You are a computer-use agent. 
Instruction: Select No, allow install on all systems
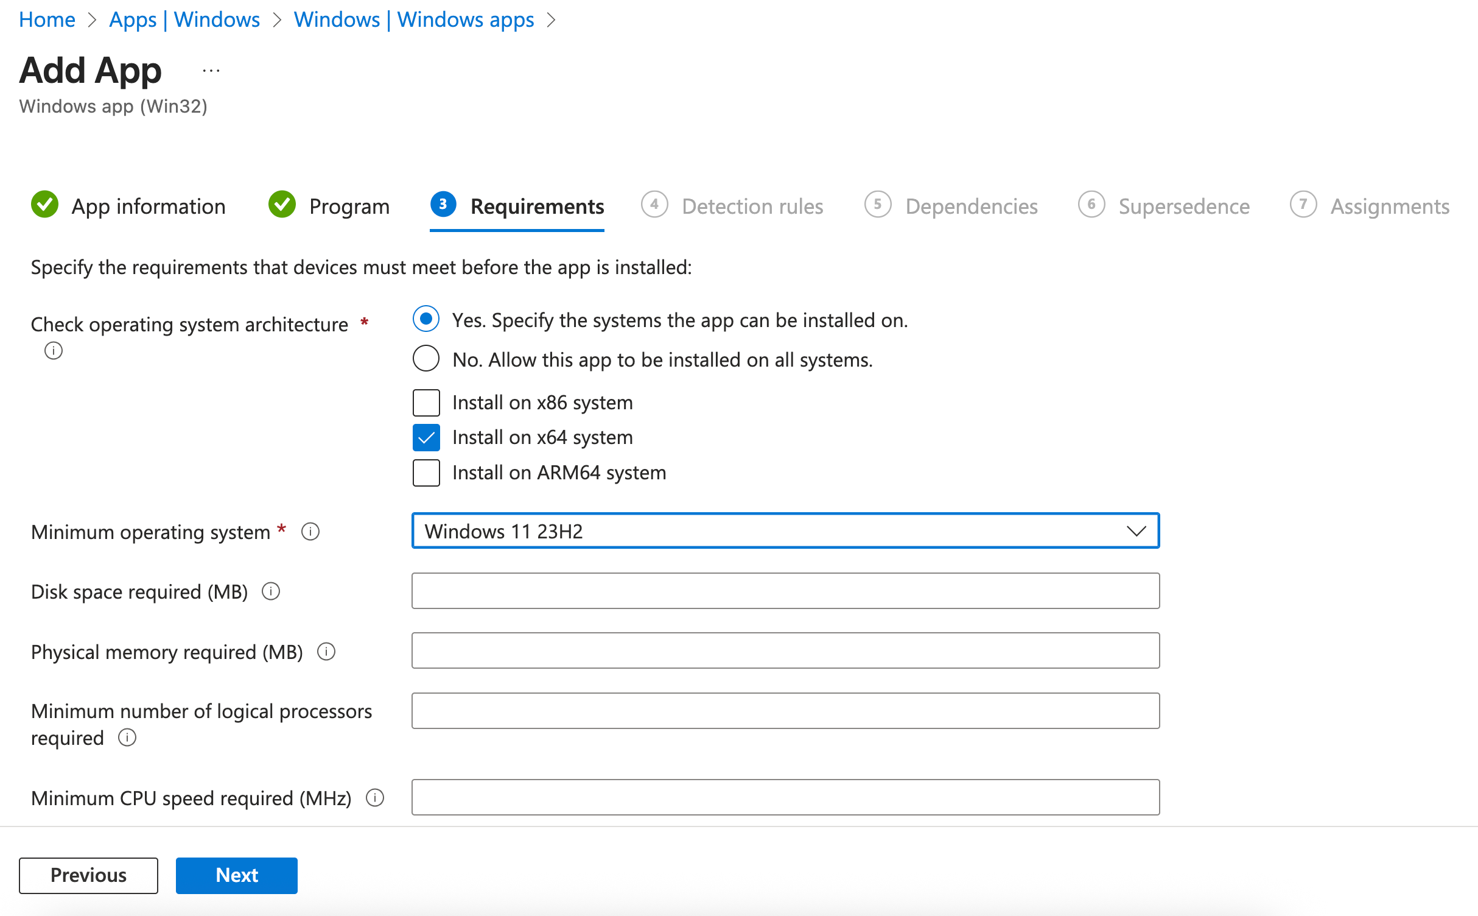pyautogui.click(x=426, y=359)
